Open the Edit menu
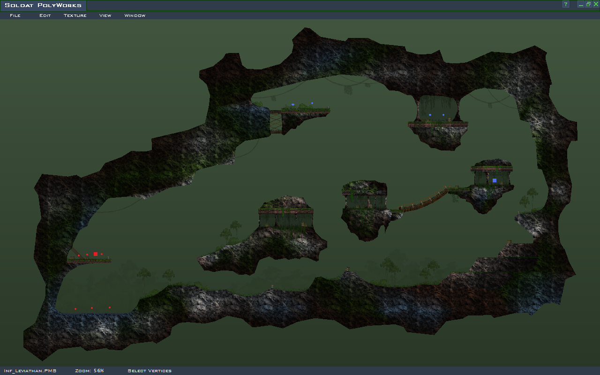The width and height of the screenshot is (600, 375). (45, 15)
